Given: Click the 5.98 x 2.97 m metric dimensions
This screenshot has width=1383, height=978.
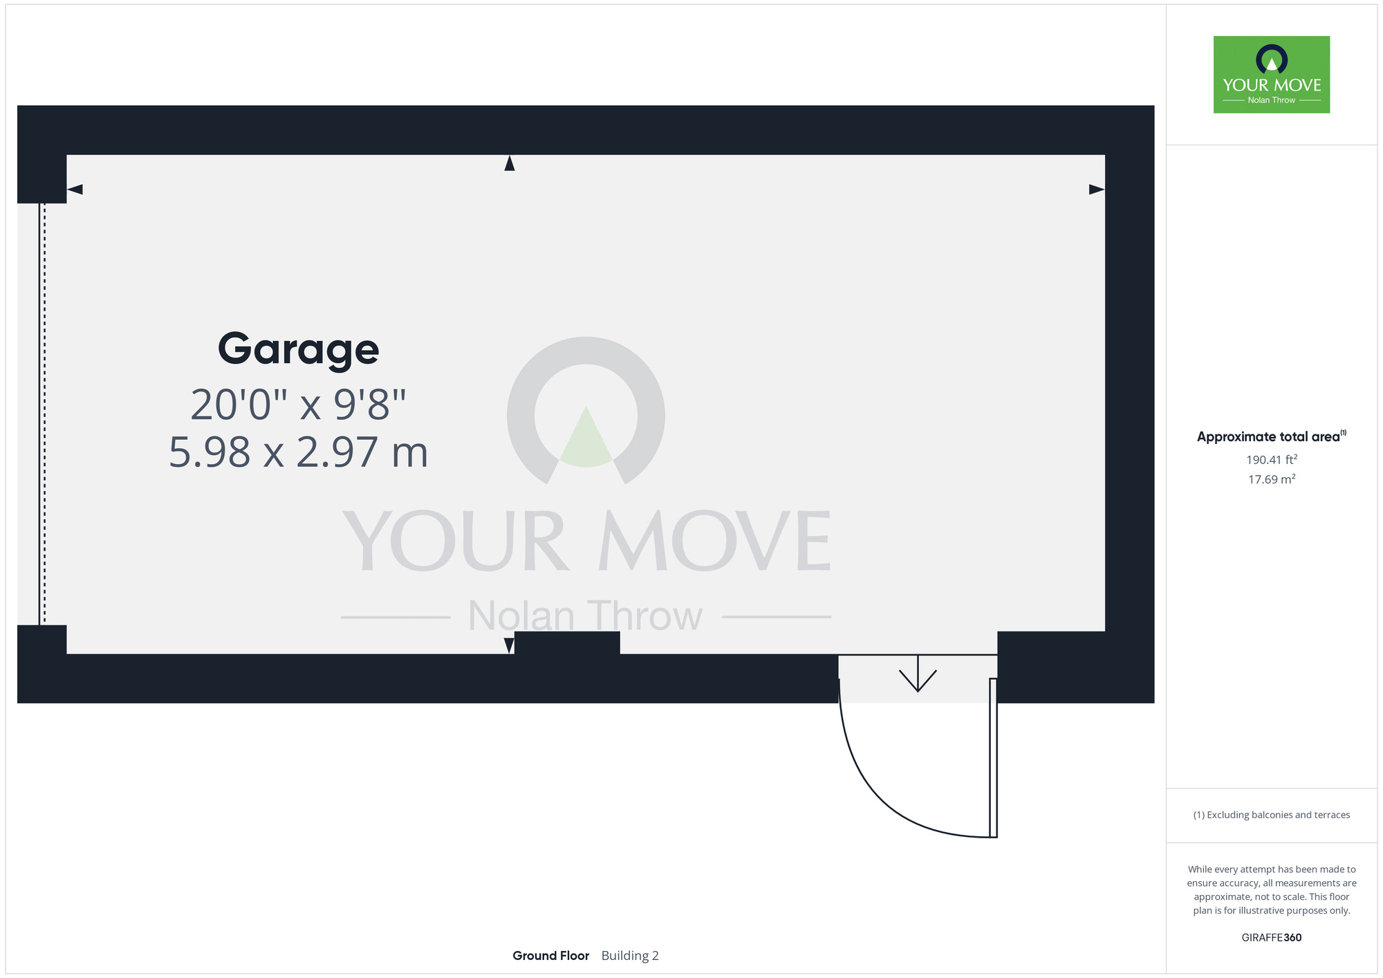Looking at the screenshot, I should click(298, 453).
